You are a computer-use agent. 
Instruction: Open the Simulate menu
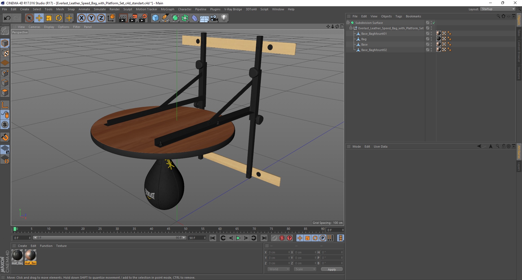pos(100,9)
